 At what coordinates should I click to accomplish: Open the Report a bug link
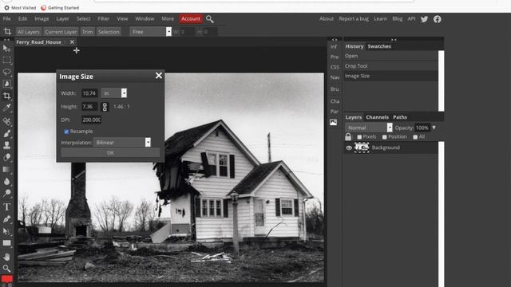point(354,19)
